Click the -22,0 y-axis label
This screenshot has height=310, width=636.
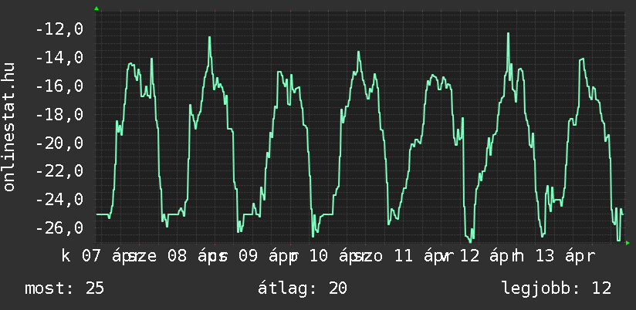[59, 172]
